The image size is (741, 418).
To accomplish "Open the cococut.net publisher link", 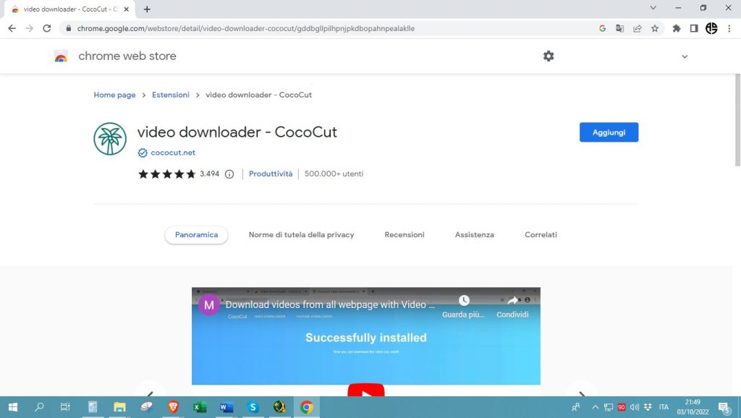I will [173, 153].
